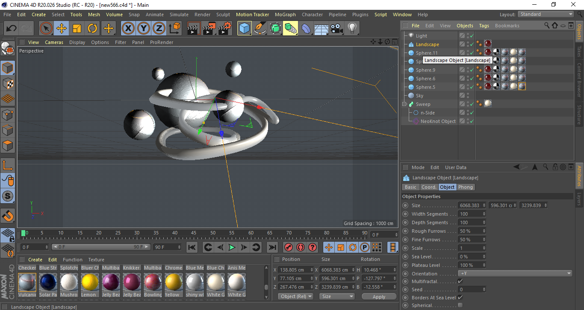Open the Size mode dropdown
584x310 pixels.
[x=338, y=296]
